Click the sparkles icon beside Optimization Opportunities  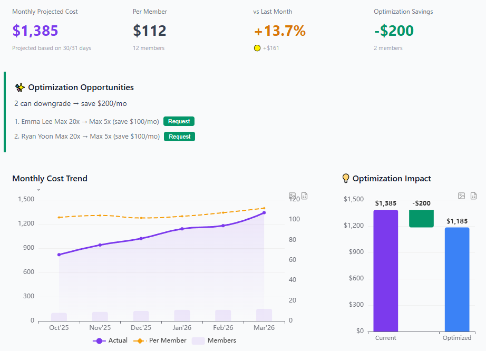tap(20, 87)
